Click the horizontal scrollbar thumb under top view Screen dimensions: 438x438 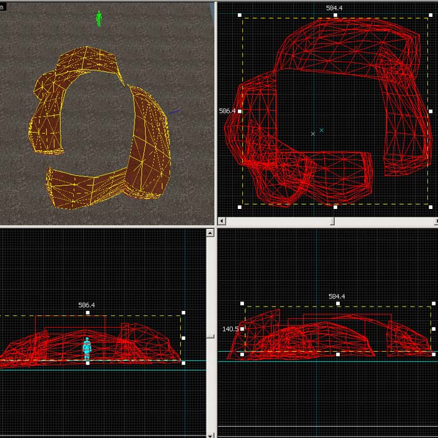coord(332,221)
